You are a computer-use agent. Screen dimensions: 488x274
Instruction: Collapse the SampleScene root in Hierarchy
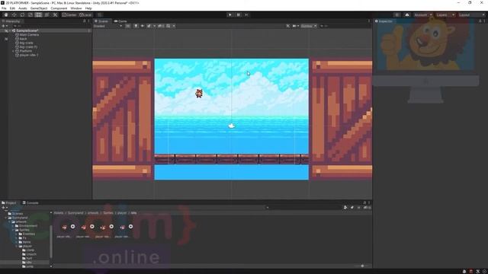coord(10,30)
